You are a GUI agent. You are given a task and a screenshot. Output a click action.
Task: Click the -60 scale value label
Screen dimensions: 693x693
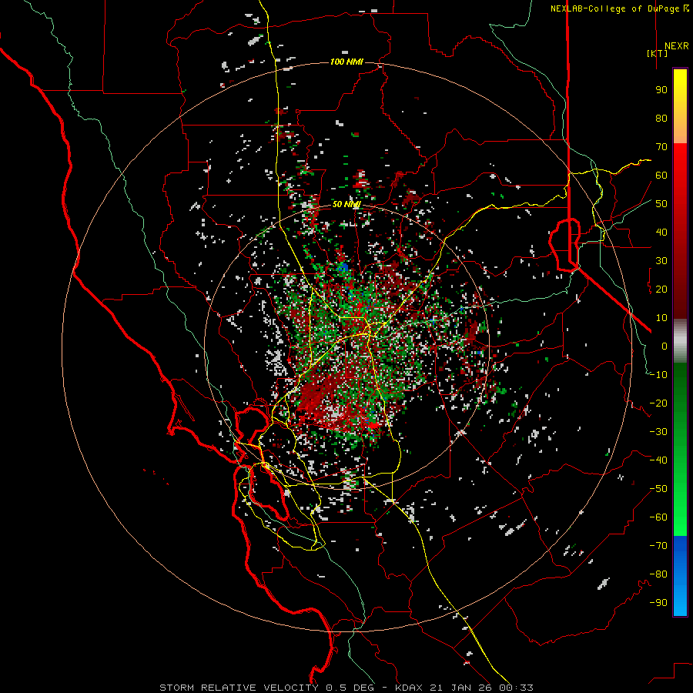tap(658, 517)
